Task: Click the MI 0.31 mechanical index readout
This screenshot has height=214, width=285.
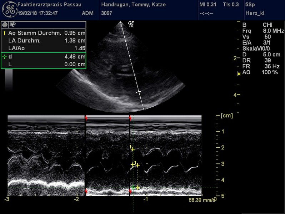Action: coord(208,5)
